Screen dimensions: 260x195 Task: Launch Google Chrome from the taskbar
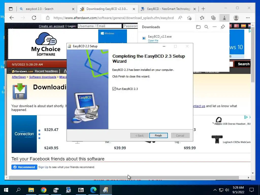43,190
